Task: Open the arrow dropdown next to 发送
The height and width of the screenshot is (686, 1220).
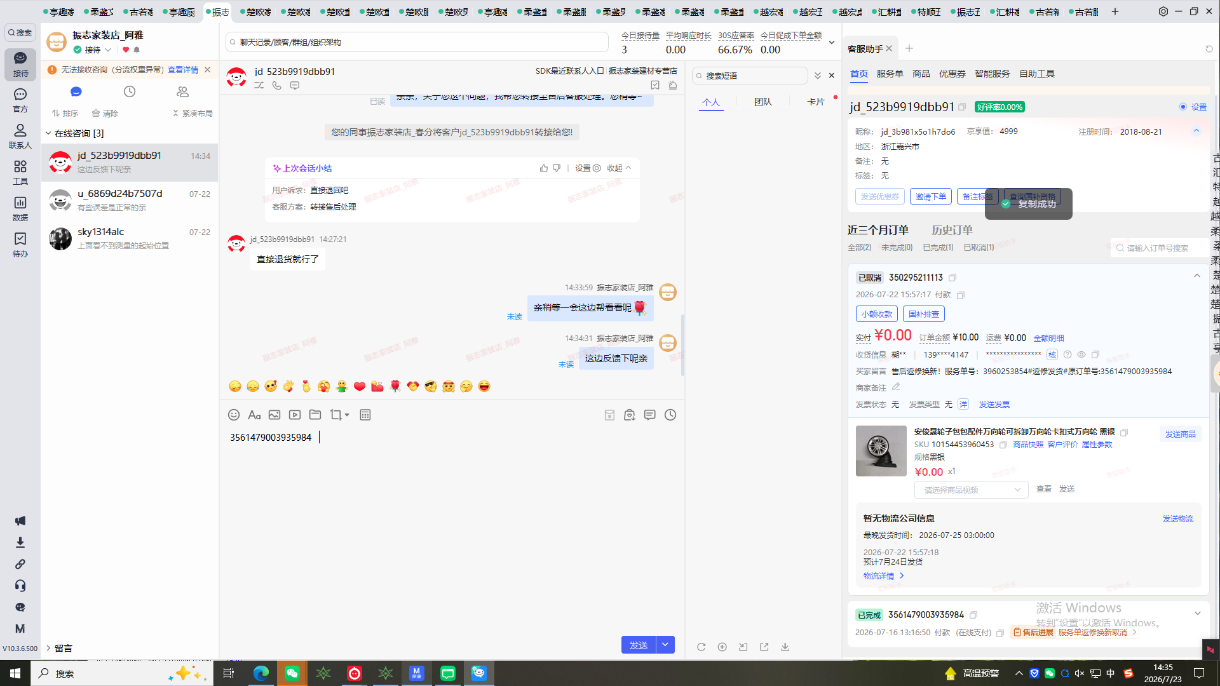Action: click(x=665, y=645)
